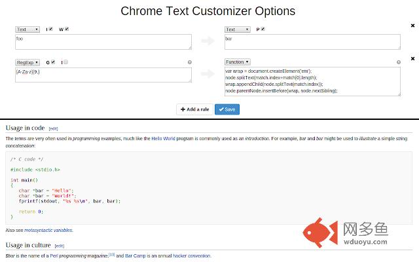Open the Perl link
The image size is (419, 262).
[54, 256]
